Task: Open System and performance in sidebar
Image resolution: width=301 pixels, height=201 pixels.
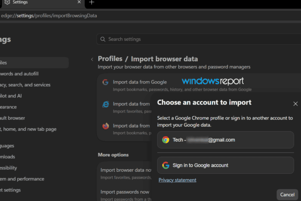Action: click(x=22, y=179)
